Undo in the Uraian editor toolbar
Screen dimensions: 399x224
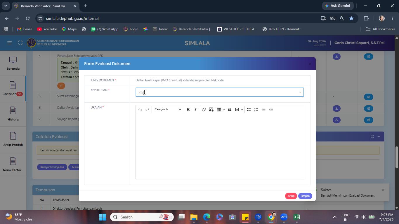140,110
